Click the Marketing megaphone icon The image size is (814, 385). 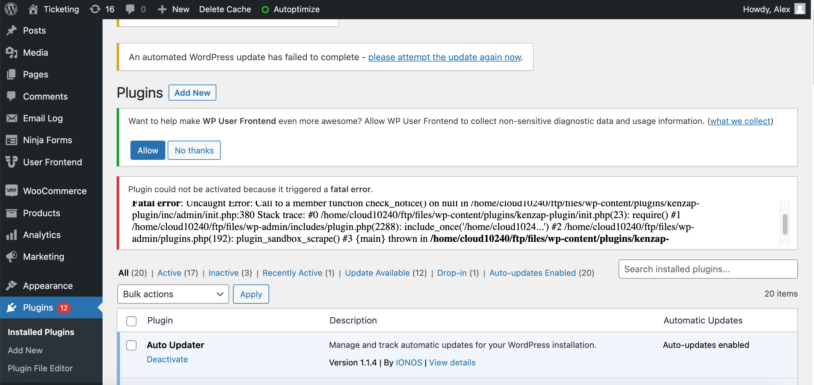click(12, 257)
